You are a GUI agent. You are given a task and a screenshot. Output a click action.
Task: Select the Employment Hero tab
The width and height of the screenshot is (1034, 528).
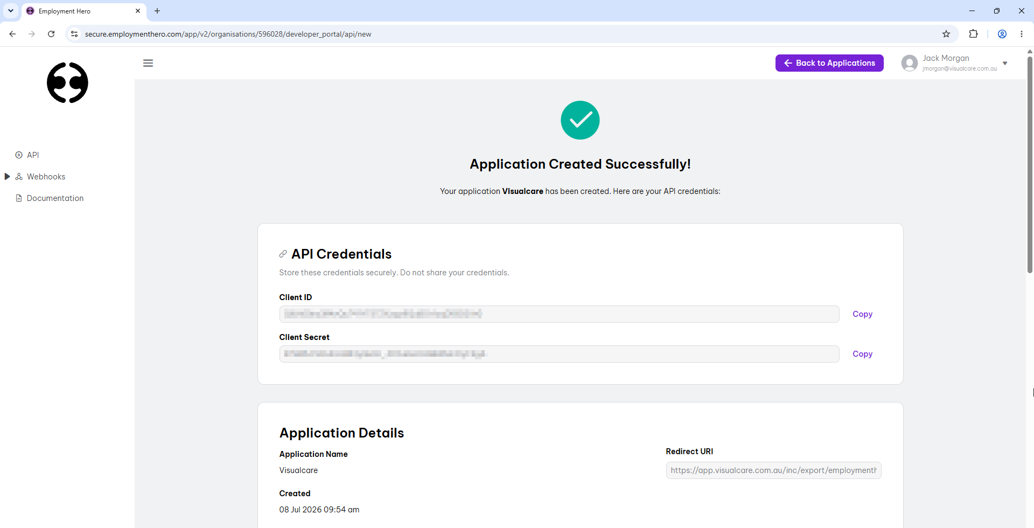click(84, 11)
